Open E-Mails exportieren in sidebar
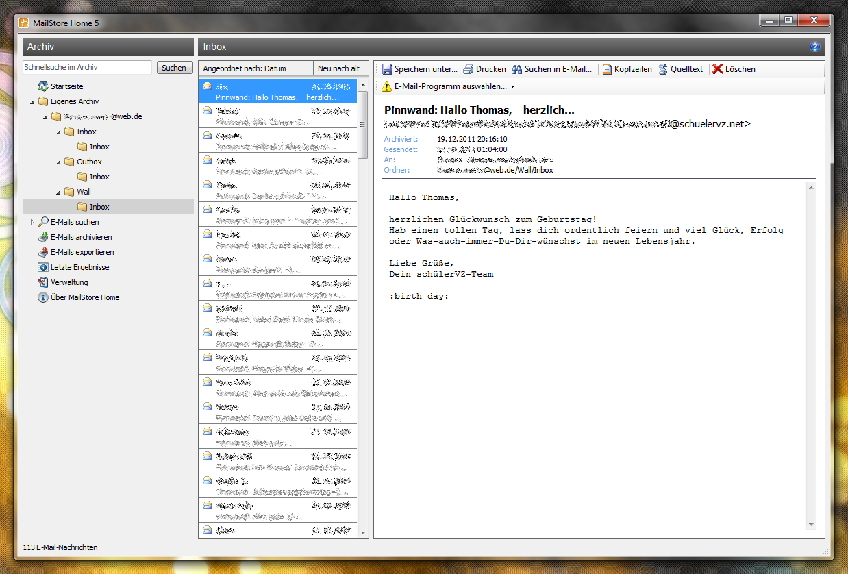Image resolution: width=848 pixels, height=574 pixels. 82,252
